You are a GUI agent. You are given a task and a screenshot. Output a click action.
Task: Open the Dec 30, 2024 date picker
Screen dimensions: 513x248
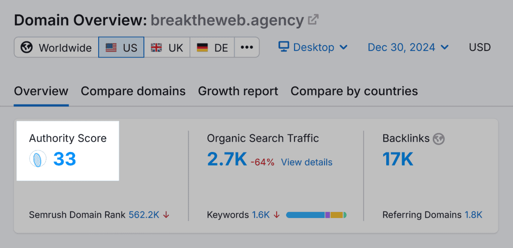408,47
